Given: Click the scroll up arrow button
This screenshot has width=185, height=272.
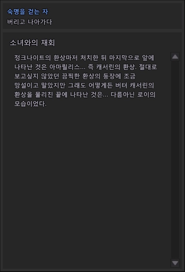Looking at the screenshot, I should click(175, 56).
